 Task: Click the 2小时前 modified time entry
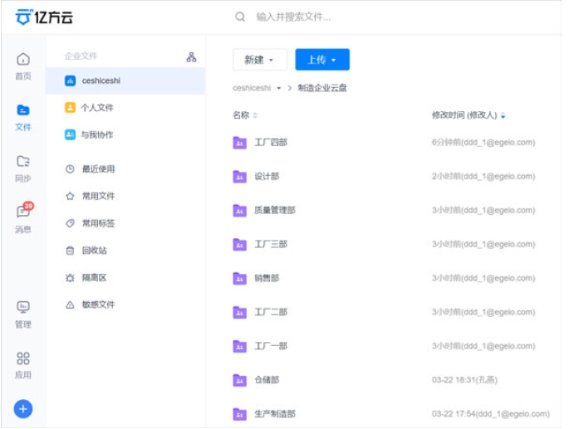click(x=483, y=177)
